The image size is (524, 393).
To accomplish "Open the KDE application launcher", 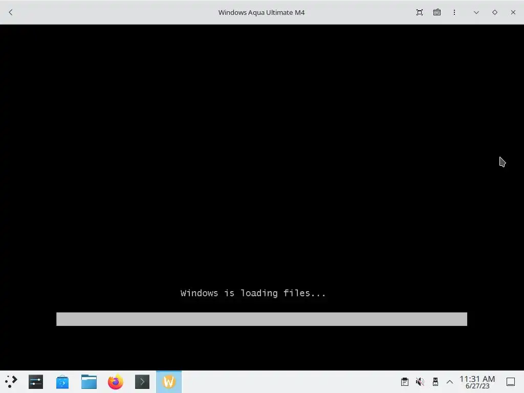I will [x=11, y=382].
